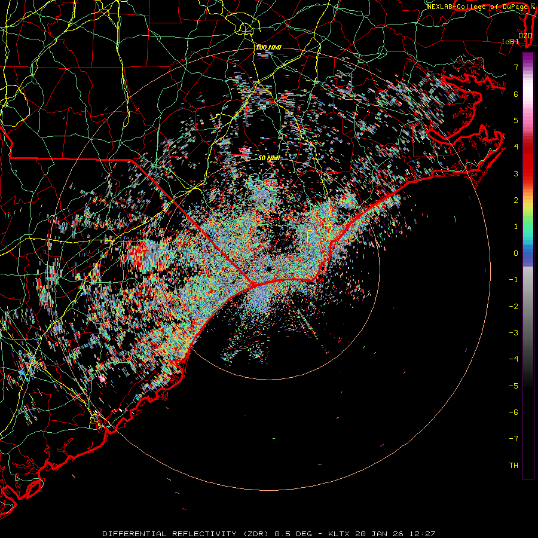This screenshot has height=538, width=538.
Task: Click the ZDR color scale bar
Action: (528, 265)
